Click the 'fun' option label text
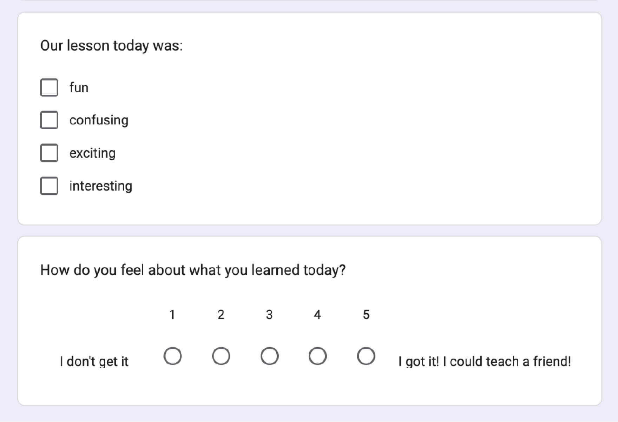Screen dimensions: 618x422 tap(79, 88)
